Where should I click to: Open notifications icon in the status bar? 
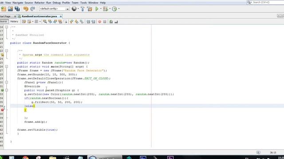(258, 152)
